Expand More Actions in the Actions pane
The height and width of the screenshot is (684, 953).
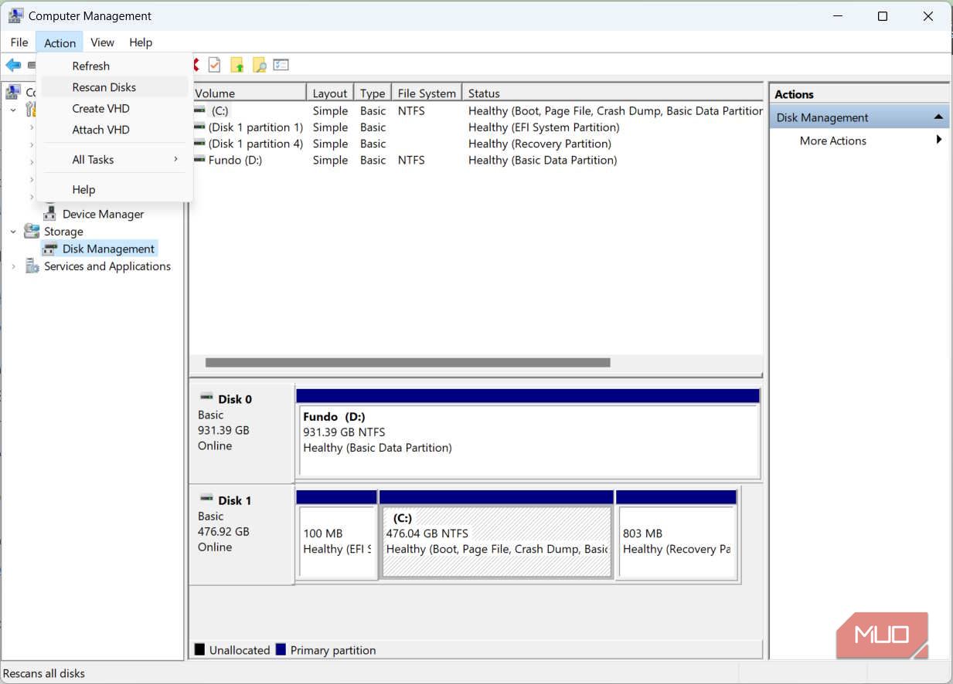[832, 141]
